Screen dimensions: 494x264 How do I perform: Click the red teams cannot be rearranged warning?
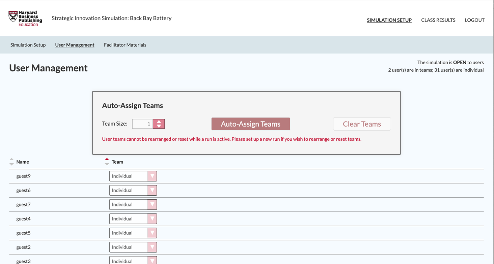pyautogui.click(x=231, y=139)
